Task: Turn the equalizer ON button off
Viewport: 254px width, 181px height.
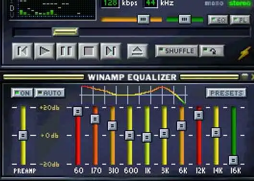Action: click(22, 93)
